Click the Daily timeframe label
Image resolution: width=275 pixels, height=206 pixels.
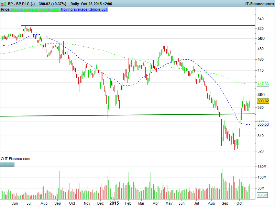[x=75, y=3]
